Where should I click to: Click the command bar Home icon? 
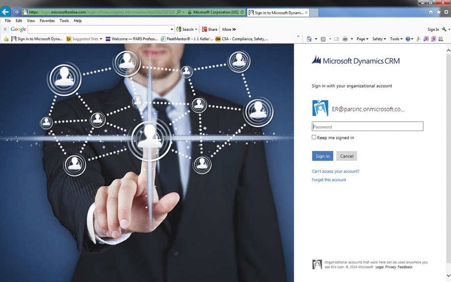point(309,39)
